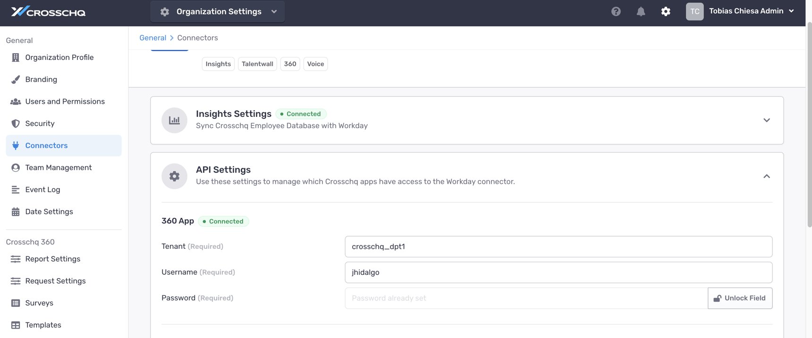Go to General breadcrumb link
Viewport: 812px width, 338px height.
tap(152, 38)
